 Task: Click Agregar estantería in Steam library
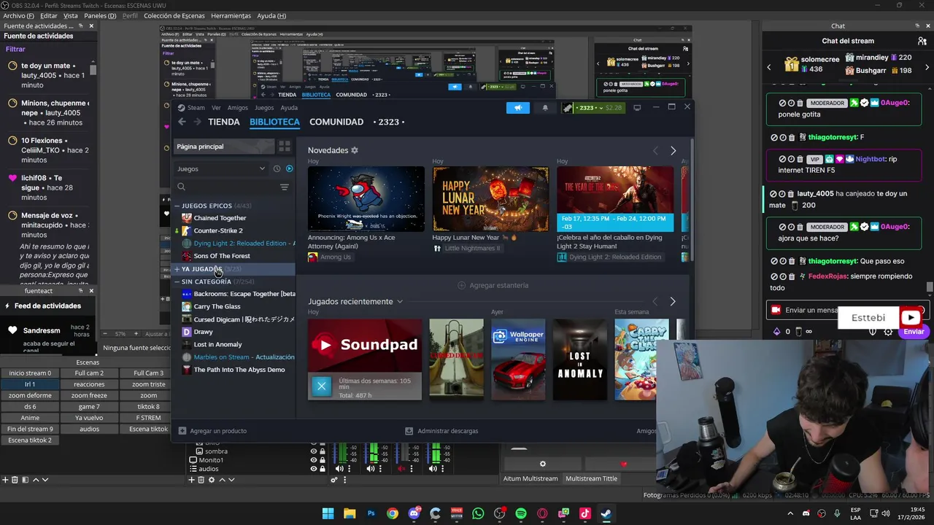tap(493, 285)
